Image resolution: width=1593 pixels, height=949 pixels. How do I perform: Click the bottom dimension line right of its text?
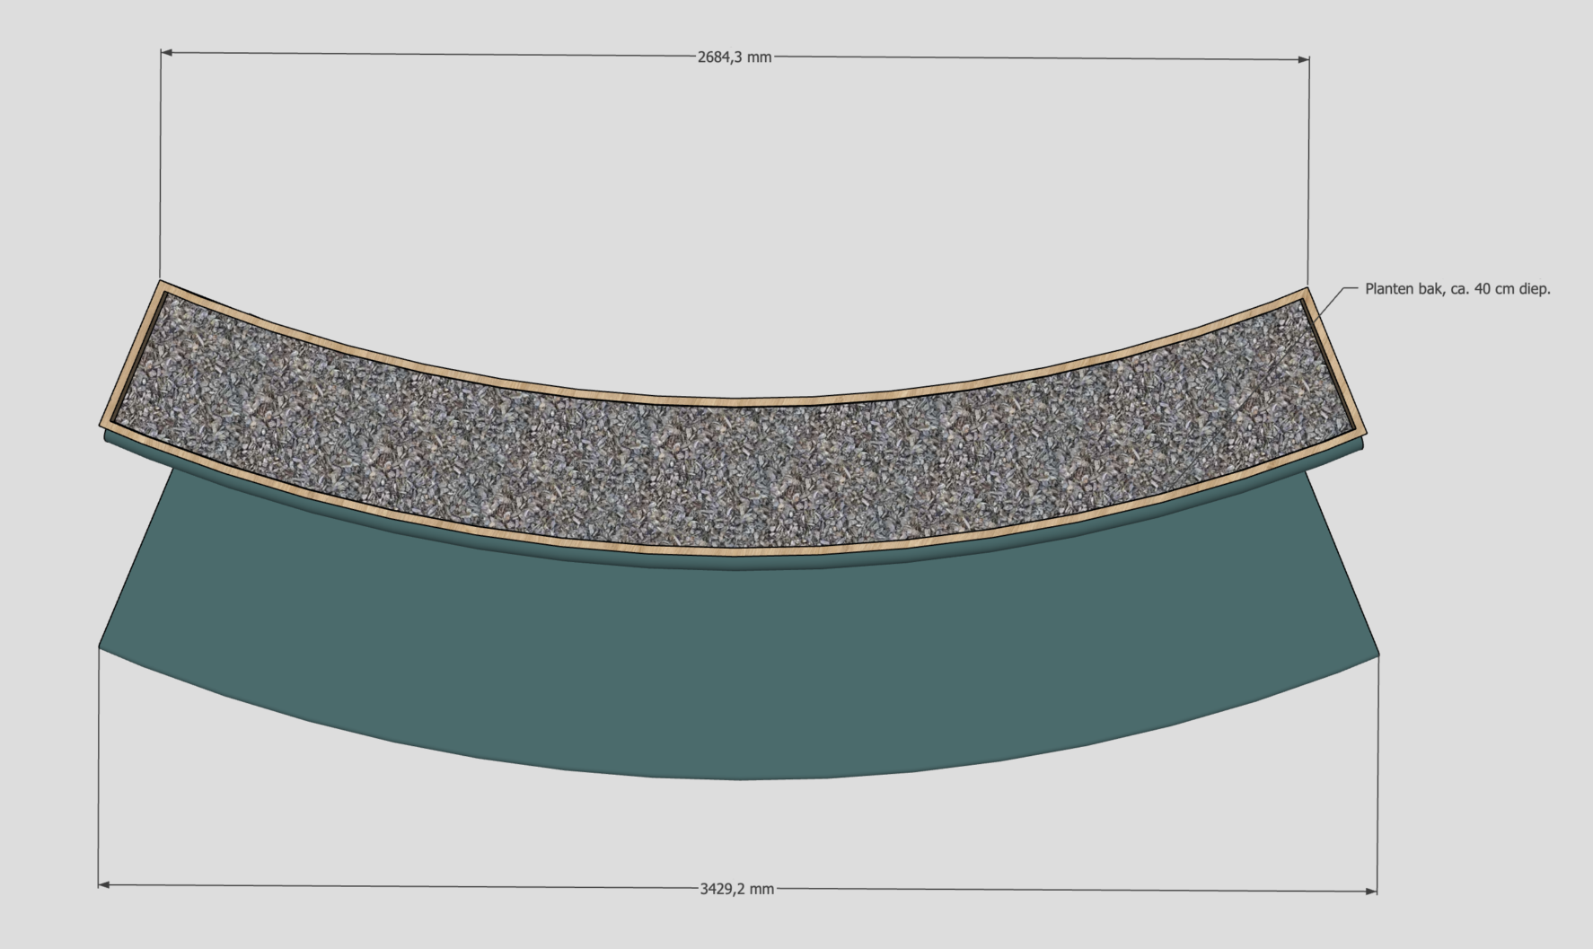pos(1078,891)
